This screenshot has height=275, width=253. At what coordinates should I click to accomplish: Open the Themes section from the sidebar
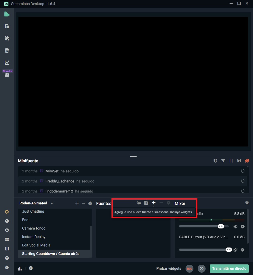7,38
